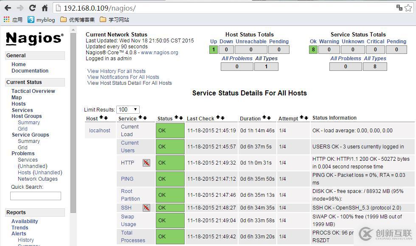This screenshot has height=246, width=416.
Task: Open the PING service link
Action: click(127, 179)
